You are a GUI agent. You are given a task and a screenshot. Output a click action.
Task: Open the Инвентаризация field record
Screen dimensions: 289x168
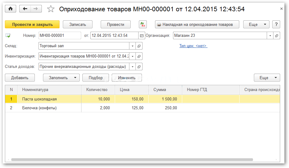click(x=139, y=56)
